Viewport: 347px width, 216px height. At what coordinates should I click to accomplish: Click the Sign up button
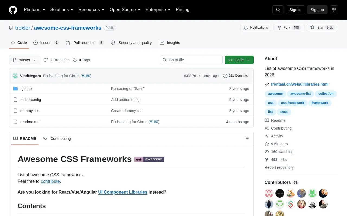point(317,10)
